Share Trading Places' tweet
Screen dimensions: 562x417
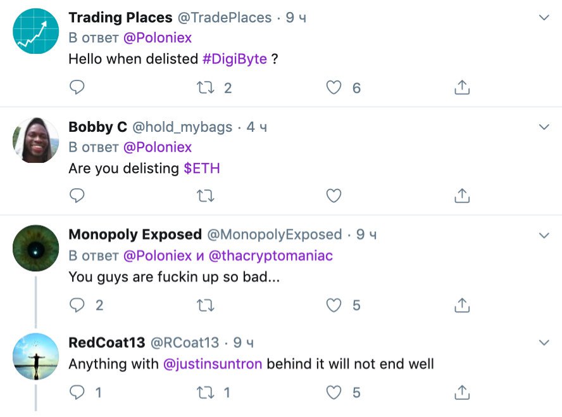tap(462, 87)
